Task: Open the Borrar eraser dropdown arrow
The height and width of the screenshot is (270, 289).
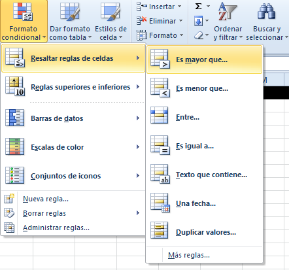Action: pos(207,35)
